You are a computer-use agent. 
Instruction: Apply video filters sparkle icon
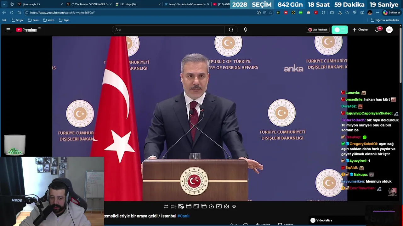[219, 207]
